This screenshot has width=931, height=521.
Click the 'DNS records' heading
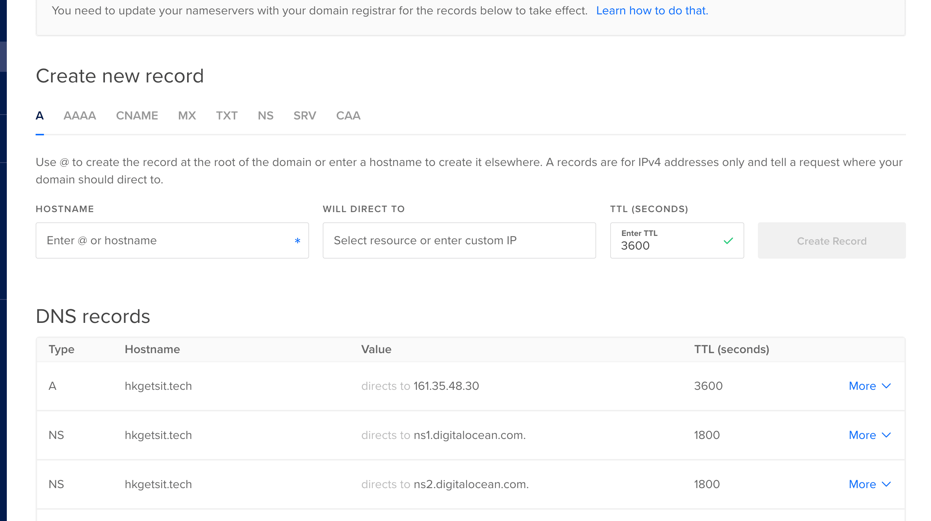coord(93,316)
